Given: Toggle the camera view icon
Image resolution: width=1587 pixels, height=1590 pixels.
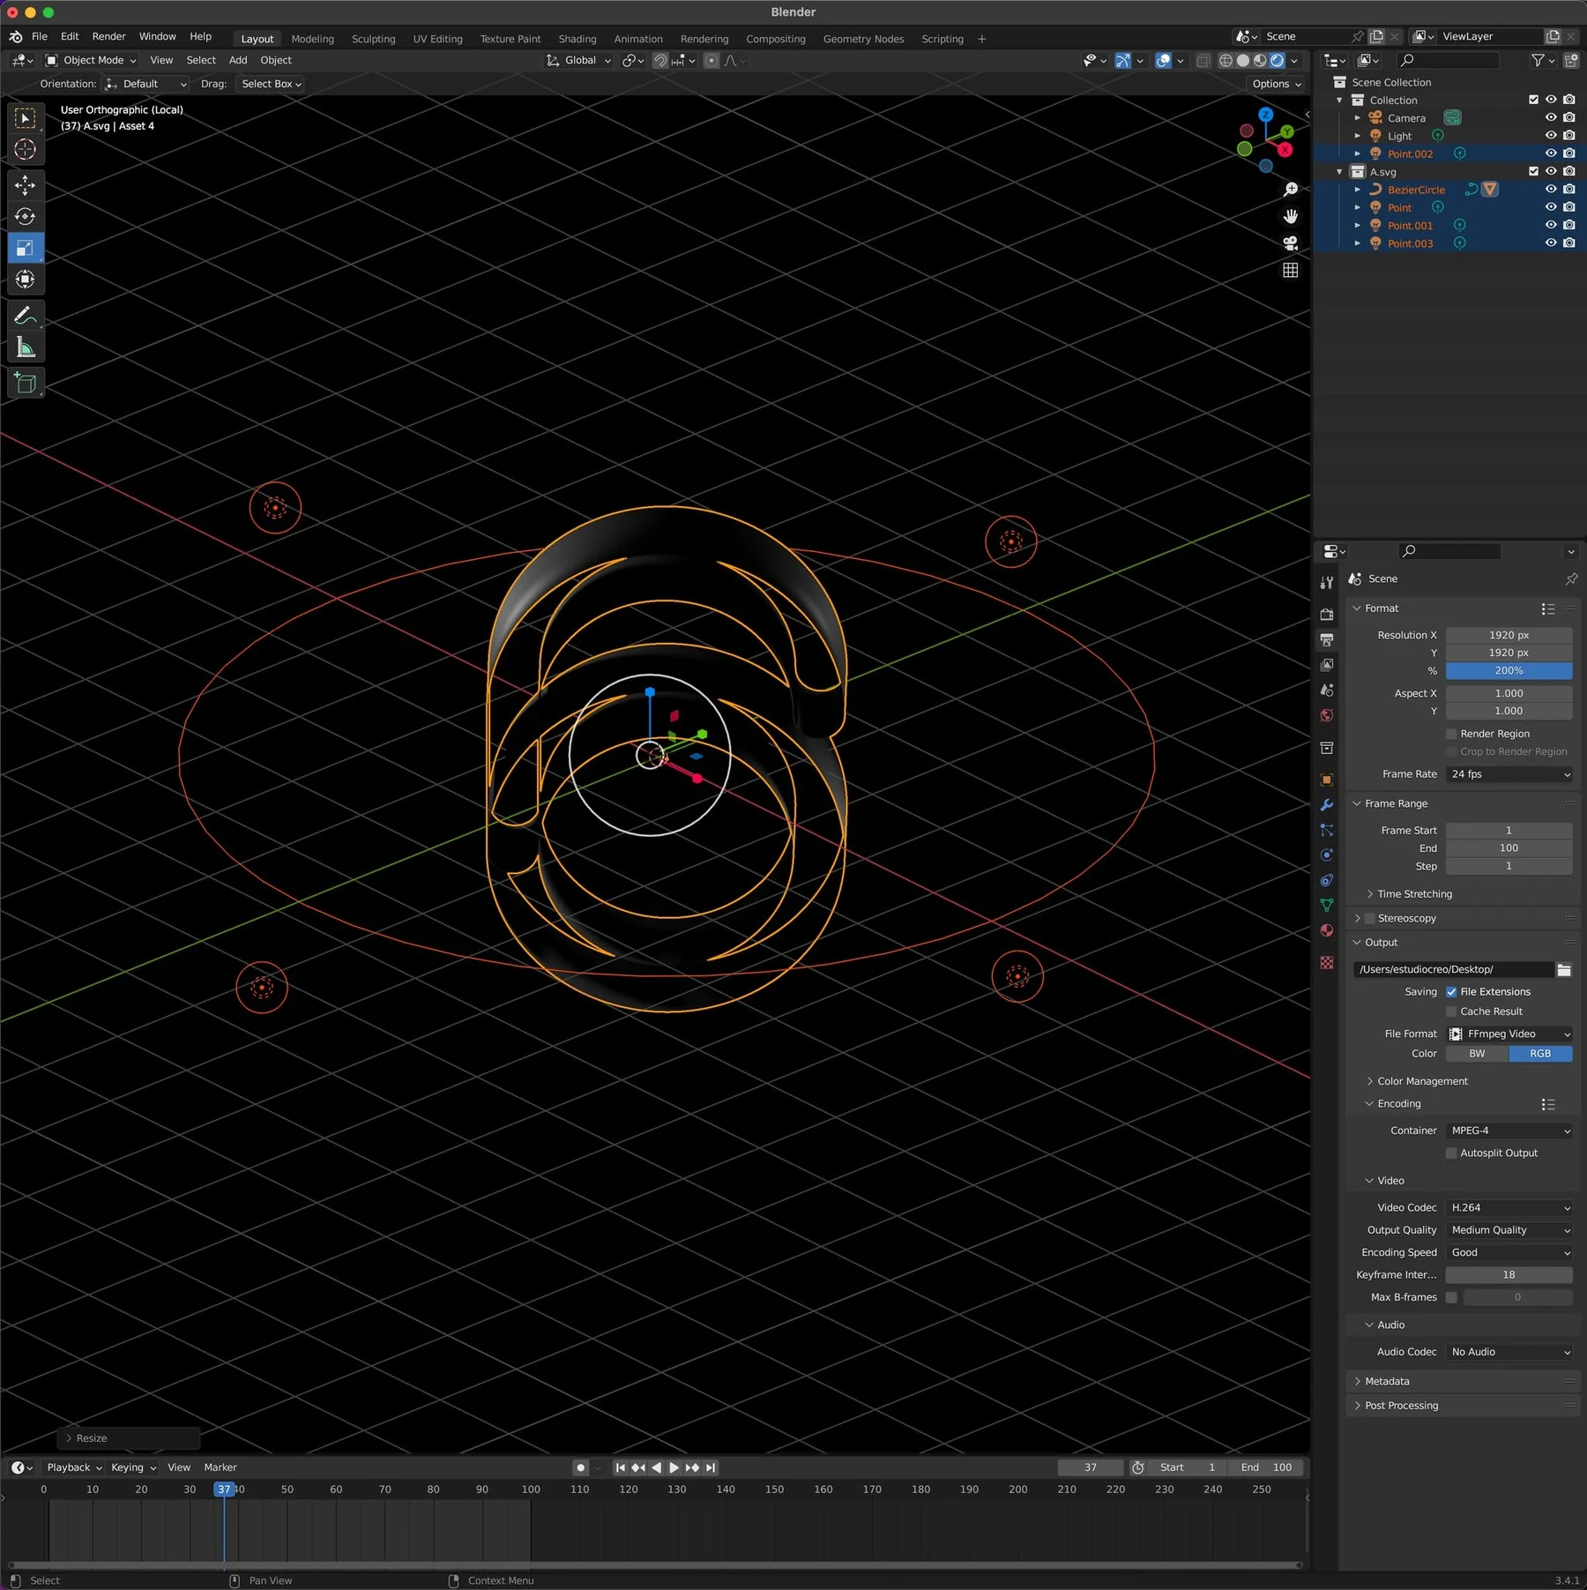Looking at the screenshot, I should coord(1290,243).
